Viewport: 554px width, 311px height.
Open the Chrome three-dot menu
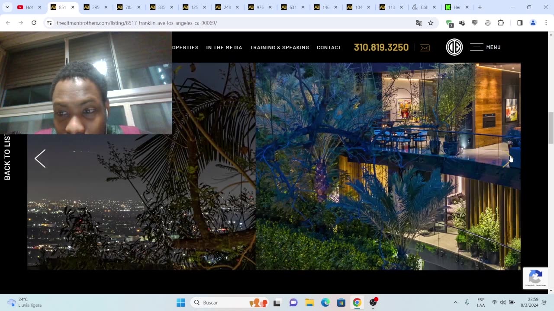point(545,23)
